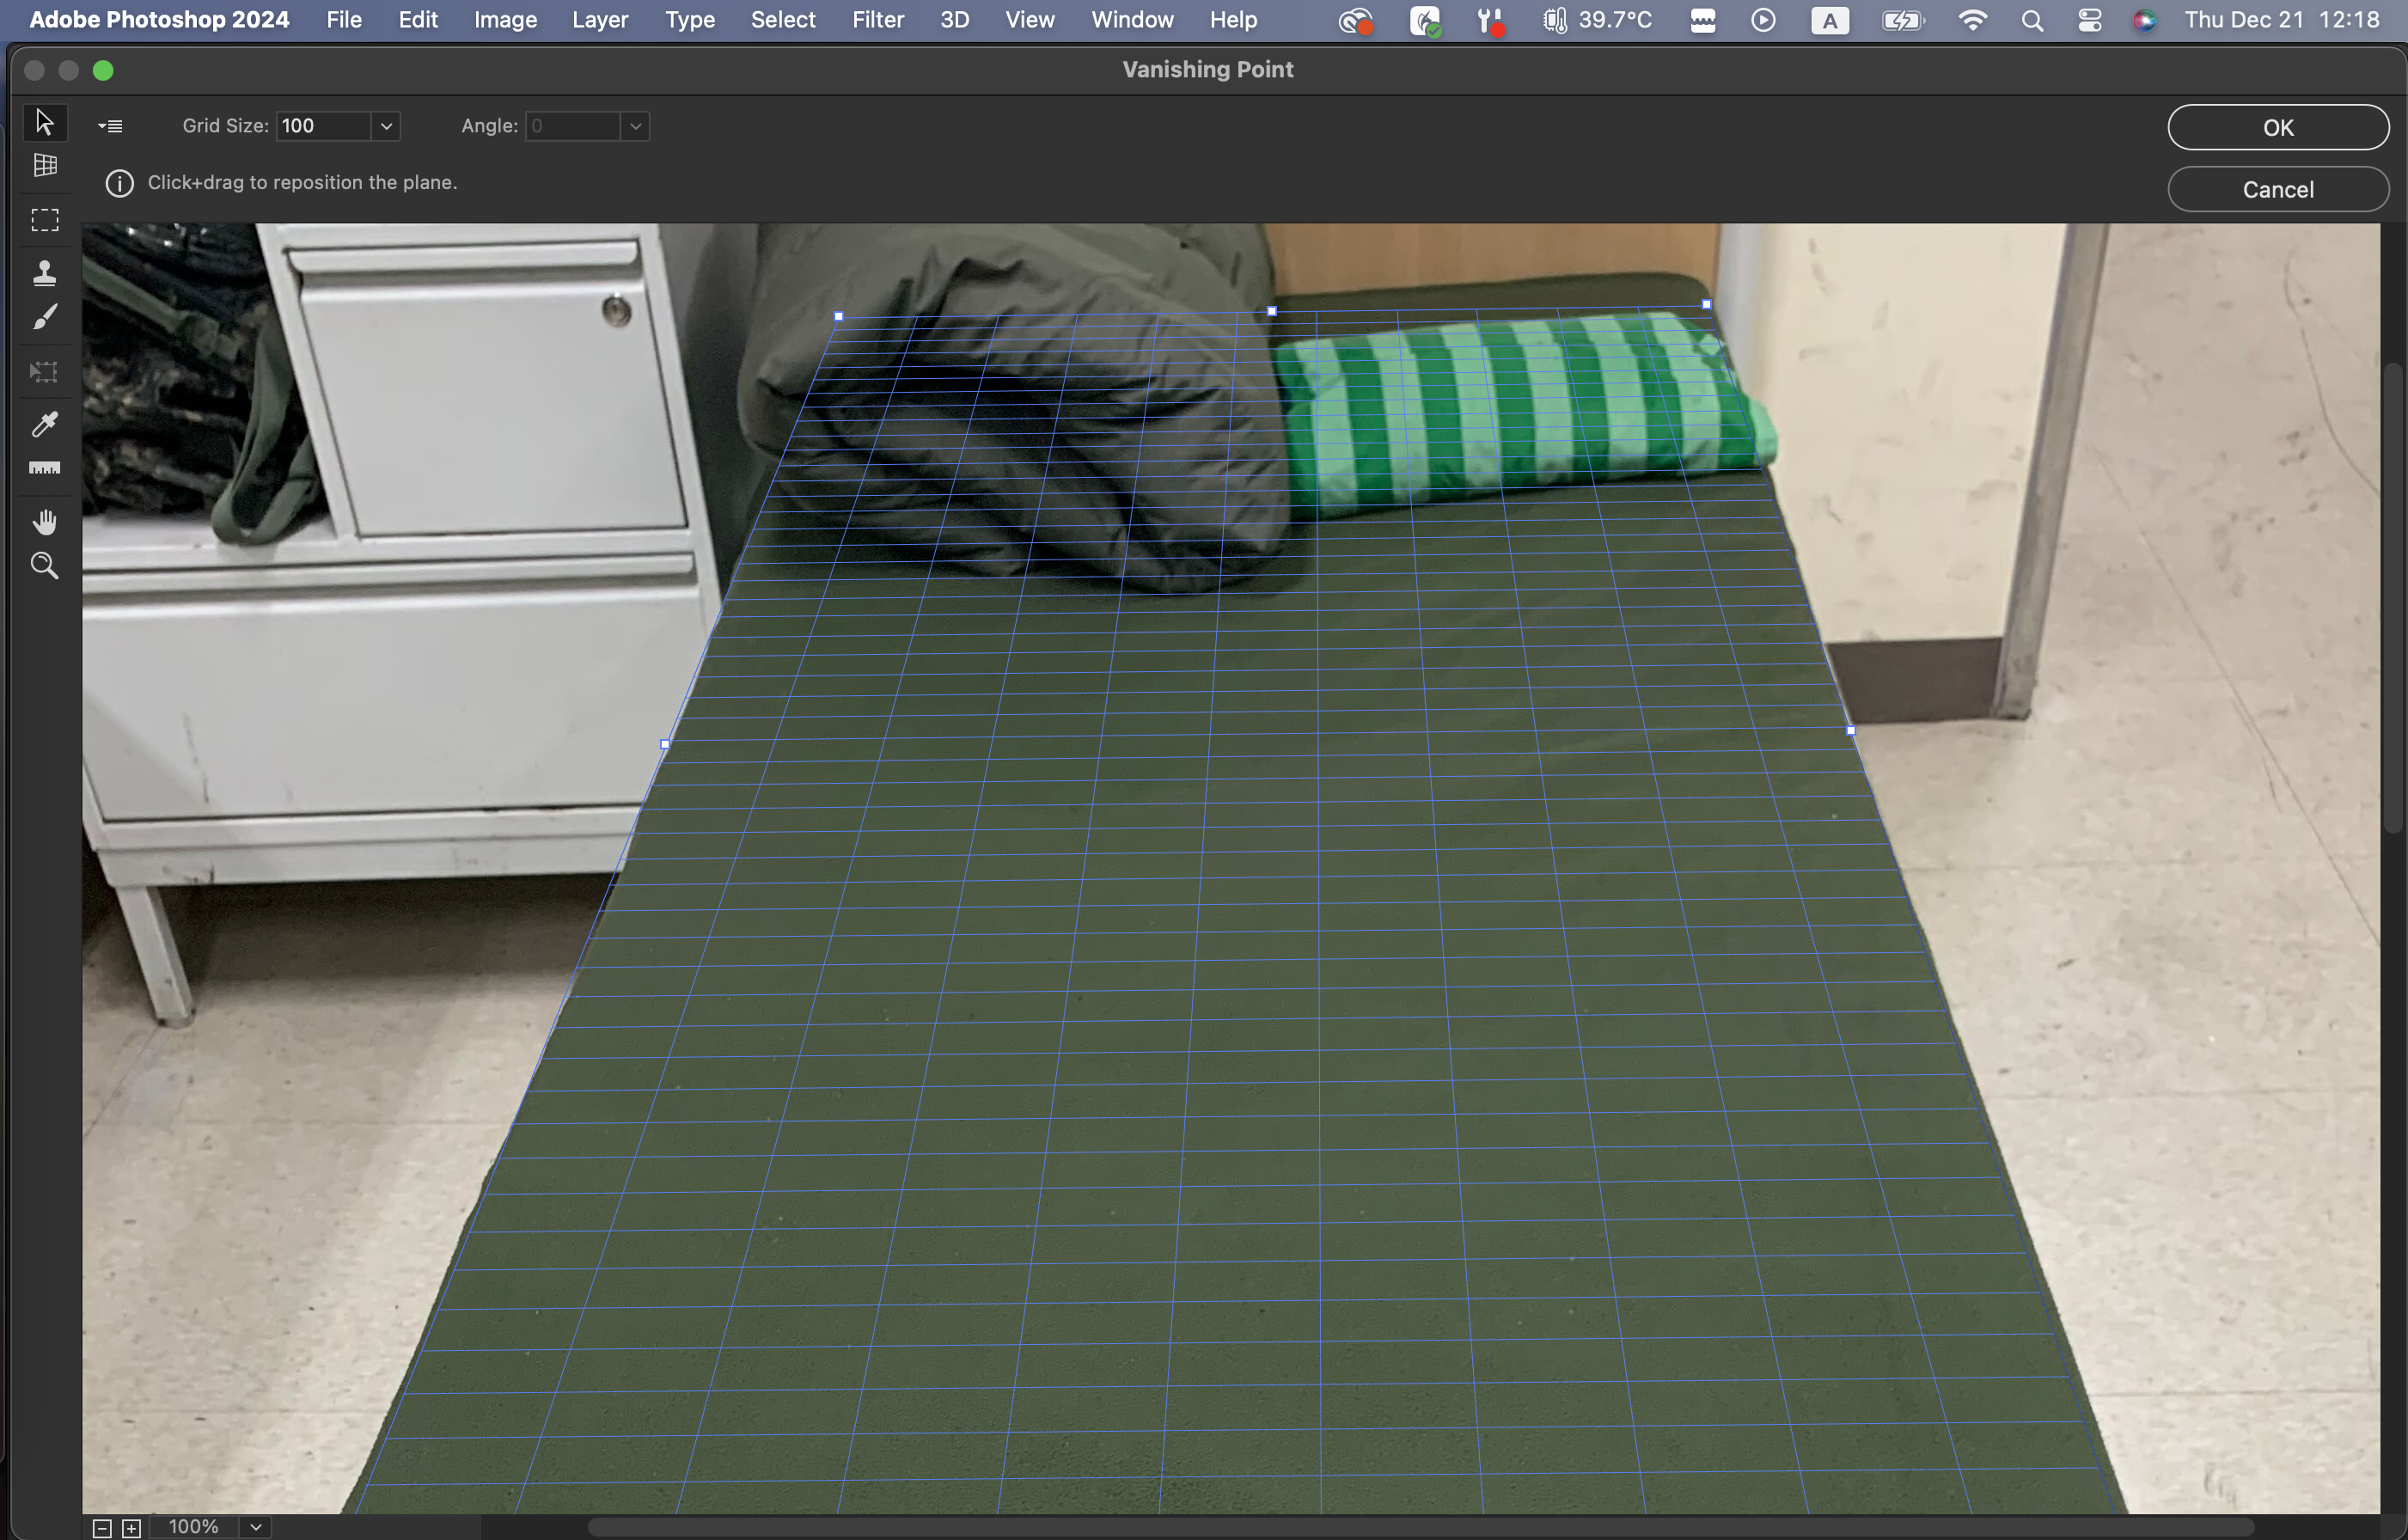Open the Filter menu
Screen dimensions: 2408x1540
[877, 20]
